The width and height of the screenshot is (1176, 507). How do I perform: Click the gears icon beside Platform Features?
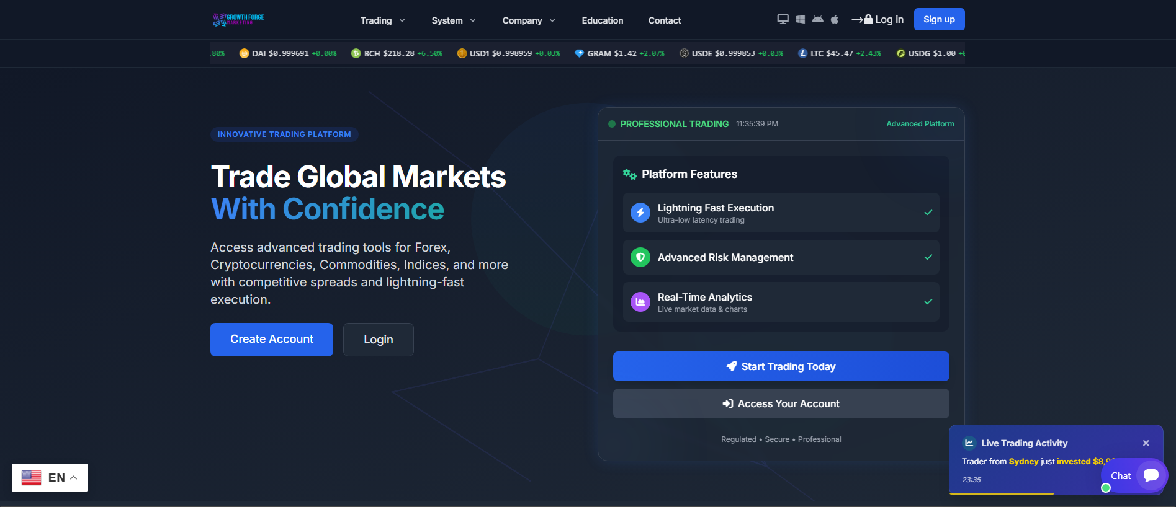[630, 174]
